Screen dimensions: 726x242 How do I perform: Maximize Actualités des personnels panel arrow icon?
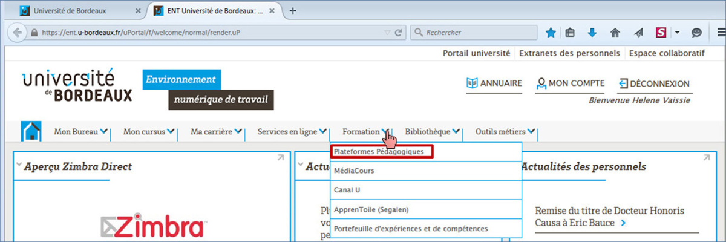[x=705, y=158]
